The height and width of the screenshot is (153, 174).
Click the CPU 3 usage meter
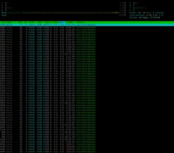(x=63, y=8)
